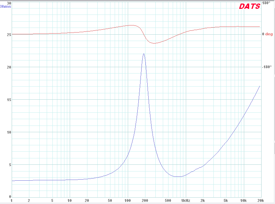Click the 180° label at top right
This screenshot has height=204, width=275.
pos(266,3)
